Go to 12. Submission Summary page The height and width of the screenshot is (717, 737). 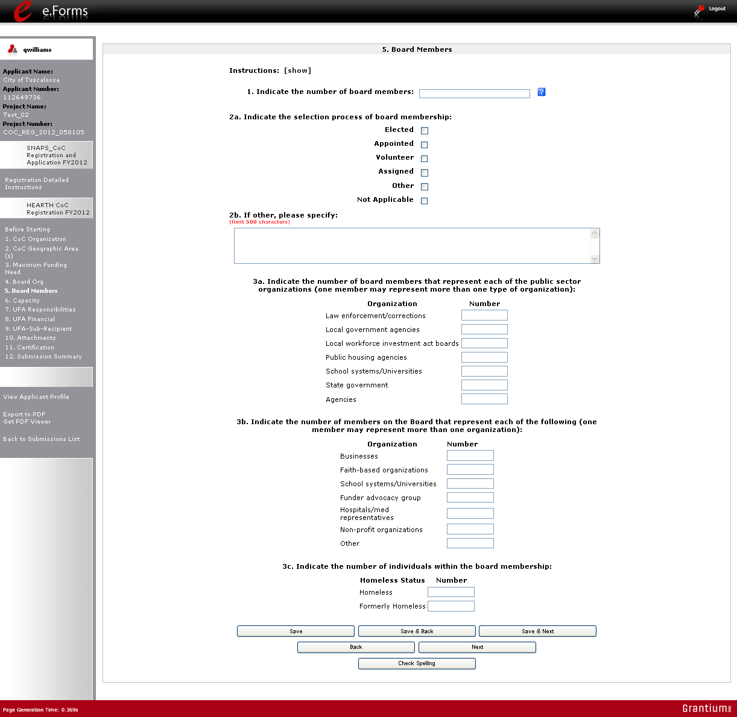[43, 357]
